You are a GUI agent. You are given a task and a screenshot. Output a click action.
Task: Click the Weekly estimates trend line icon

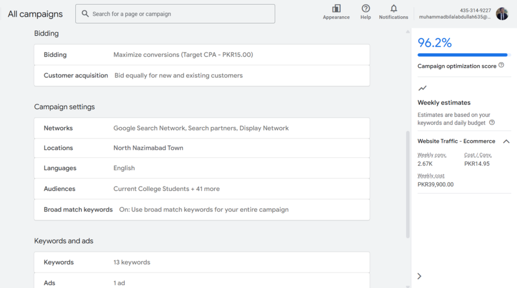coord(423,88)
